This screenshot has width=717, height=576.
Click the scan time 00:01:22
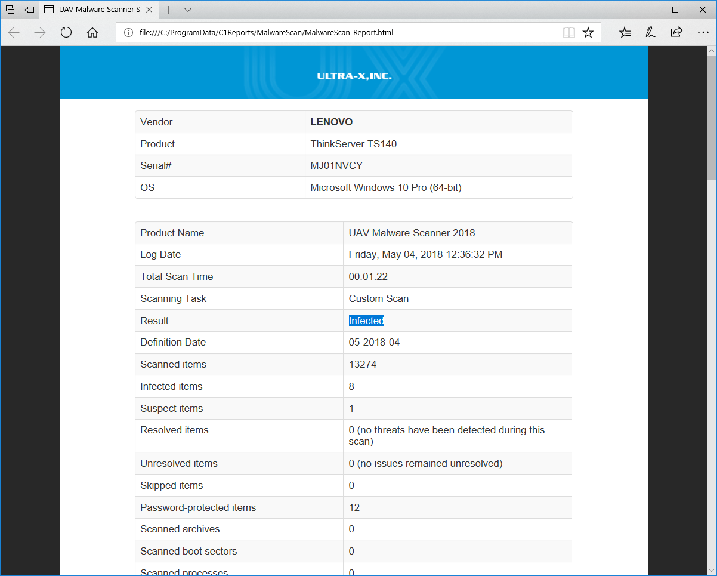click(x=369, y=276)
